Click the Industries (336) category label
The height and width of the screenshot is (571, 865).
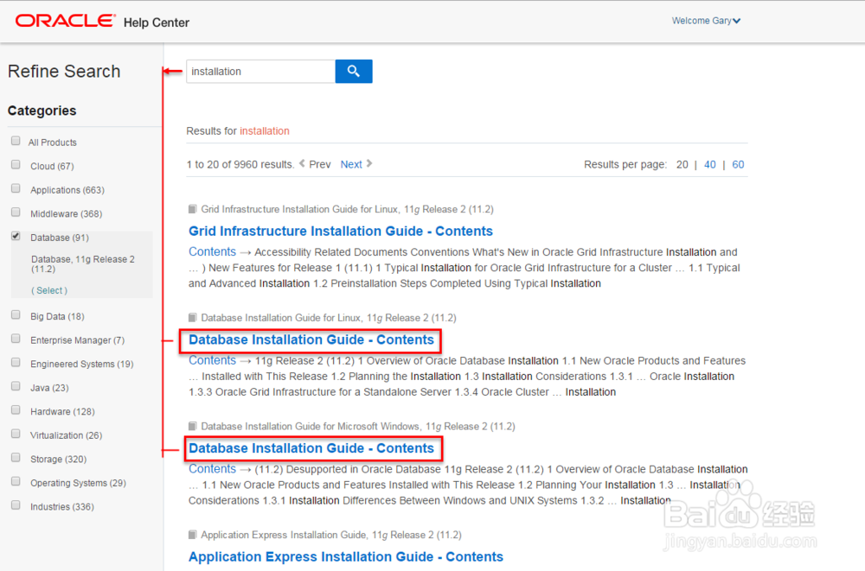coord(61,506)
